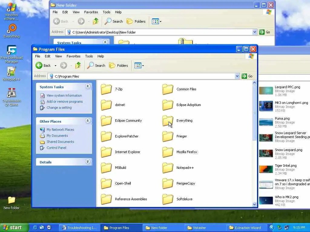310x232 pixels.
Task: Select Transmission Qt Client desktop icon
Action: 12,97
